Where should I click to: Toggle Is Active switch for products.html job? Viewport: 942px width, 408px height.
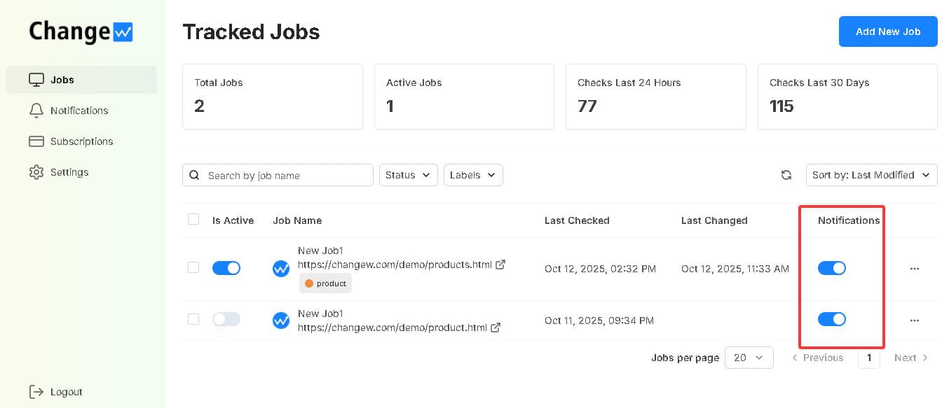pyautogui.click(x=226, y=268)
